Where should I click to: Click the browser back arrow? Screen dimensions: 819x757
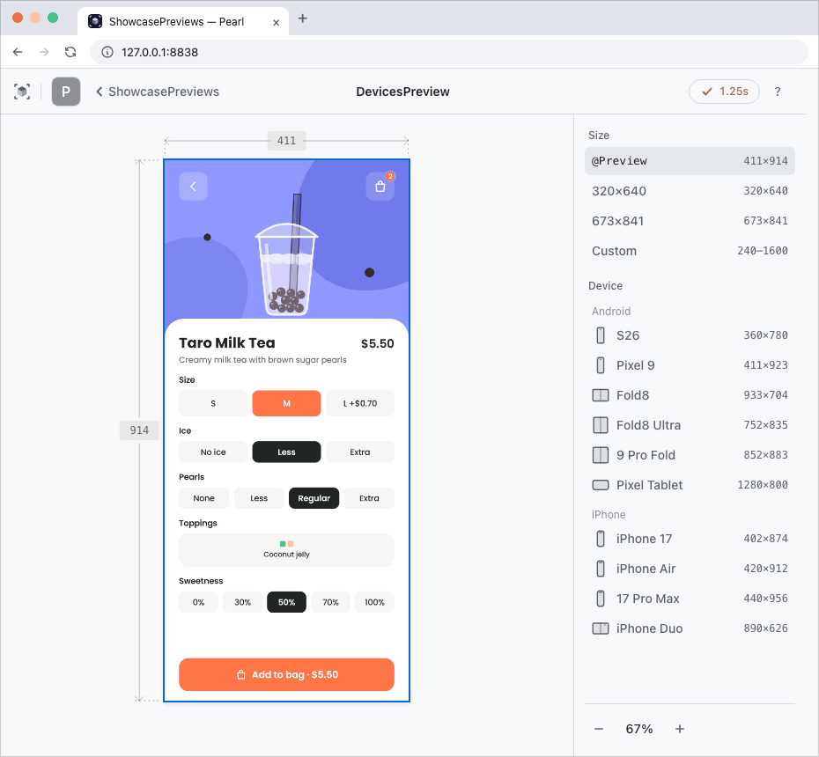click(x=18, y=52)
